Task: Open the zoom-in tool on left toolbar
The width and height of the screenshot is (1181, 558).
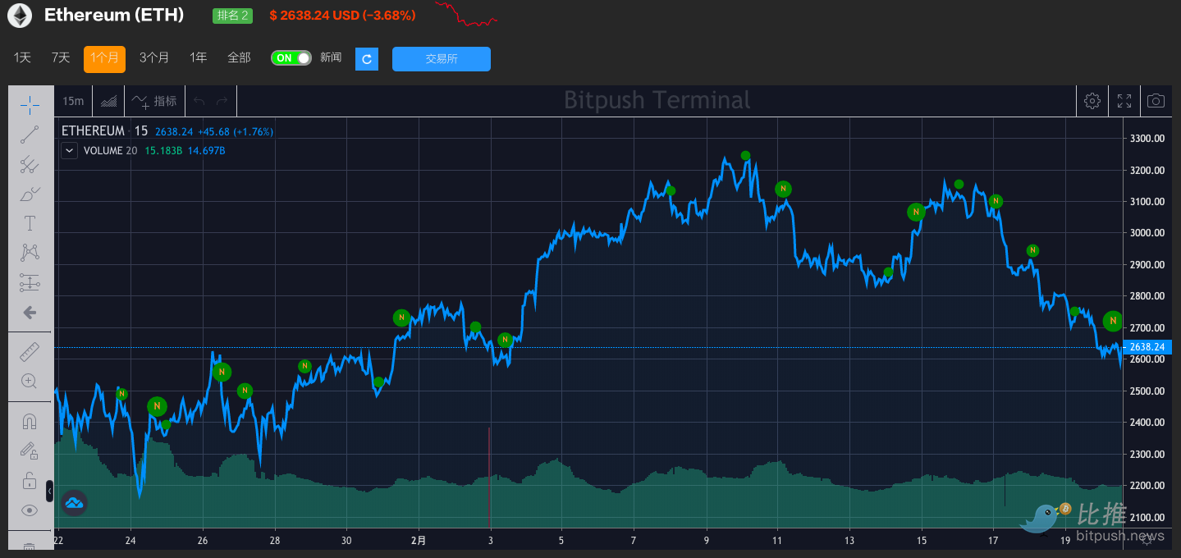Action: [x=30, y=381]
